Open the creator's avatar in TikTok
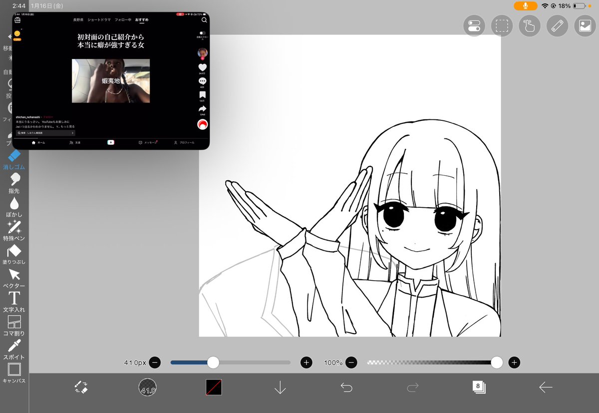 203,53
